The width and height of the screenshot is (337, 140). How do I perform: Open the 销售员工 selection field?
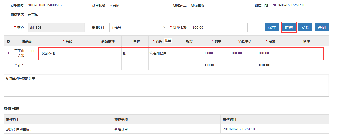(135, 27)
